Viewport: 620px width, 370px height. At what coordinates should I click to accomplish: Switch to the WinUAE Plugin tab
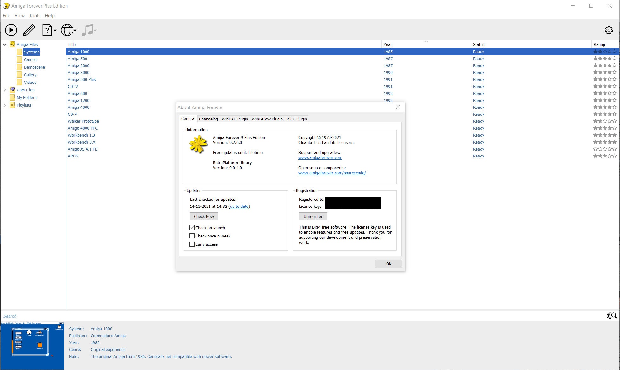click(x=235, y=119)
